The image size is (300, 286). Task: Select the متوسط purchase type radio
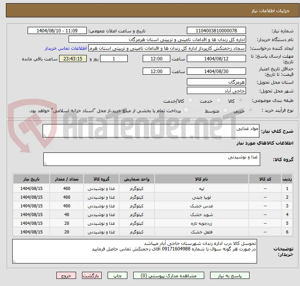[225, 110]
